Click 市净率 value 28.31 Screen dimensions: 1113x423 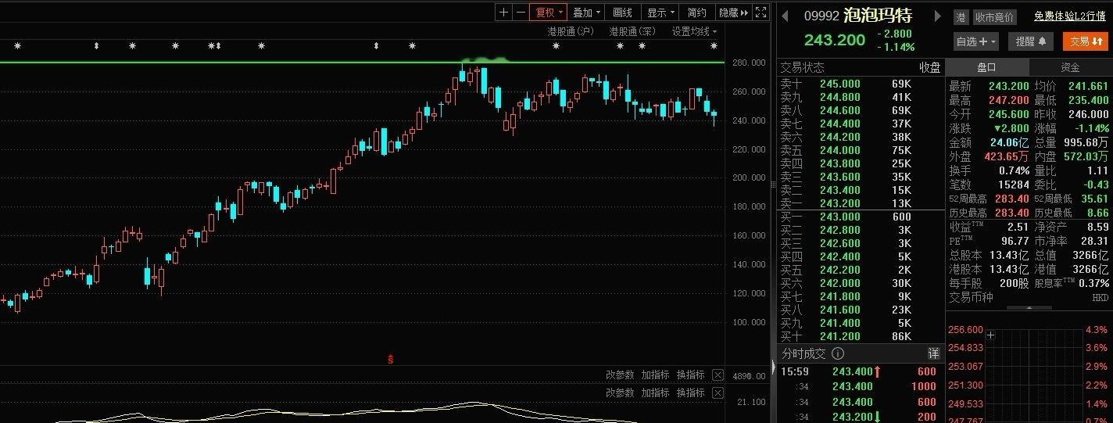coord(1095,241)
